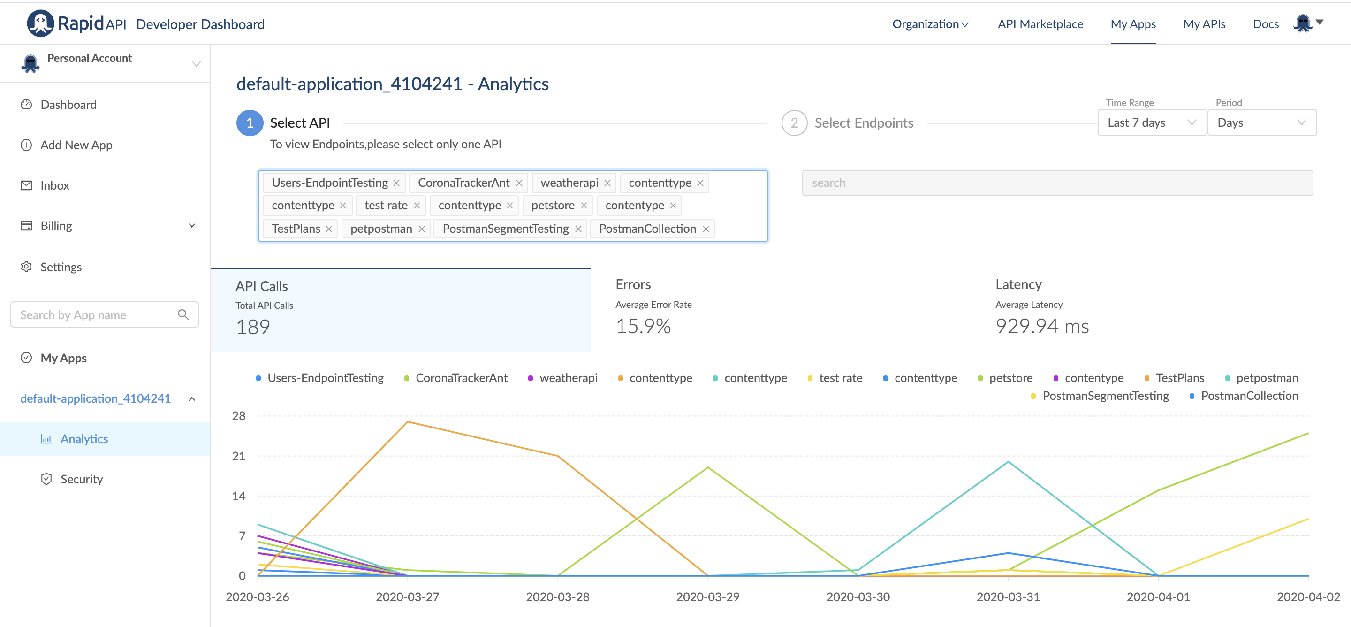Click the RapidAPI octopus logo
This screenshot has width=1351, height=627.
(40, 23)
